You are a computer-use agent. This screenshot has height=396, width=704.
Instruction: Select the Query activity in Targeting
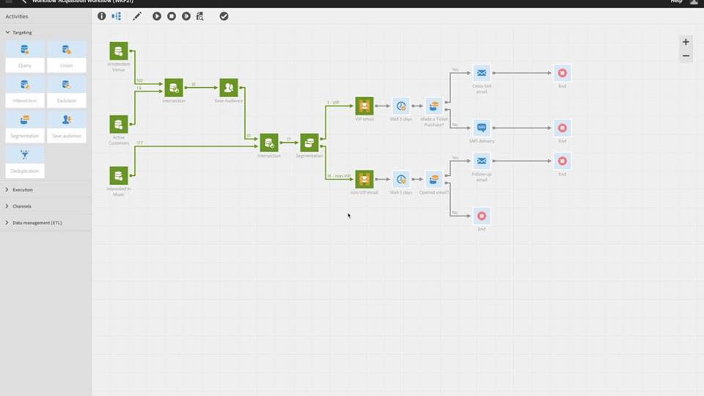25,56
